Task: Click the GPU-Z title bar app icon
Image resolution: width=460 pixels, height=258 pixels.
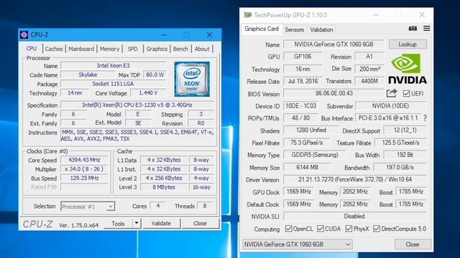Action: click(x=248, y=14)
